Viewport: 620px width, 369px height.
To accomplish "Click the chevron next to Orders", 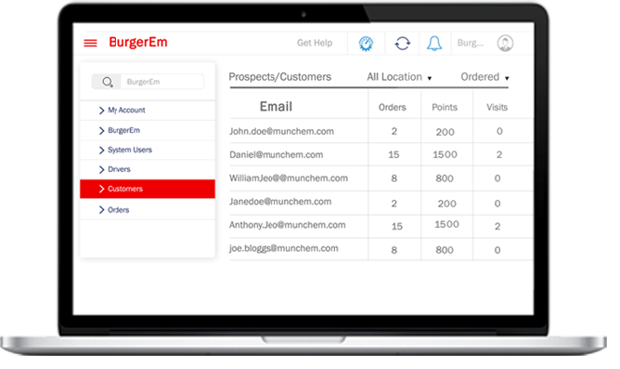I will pyautogui.click(x=101, y=210).
